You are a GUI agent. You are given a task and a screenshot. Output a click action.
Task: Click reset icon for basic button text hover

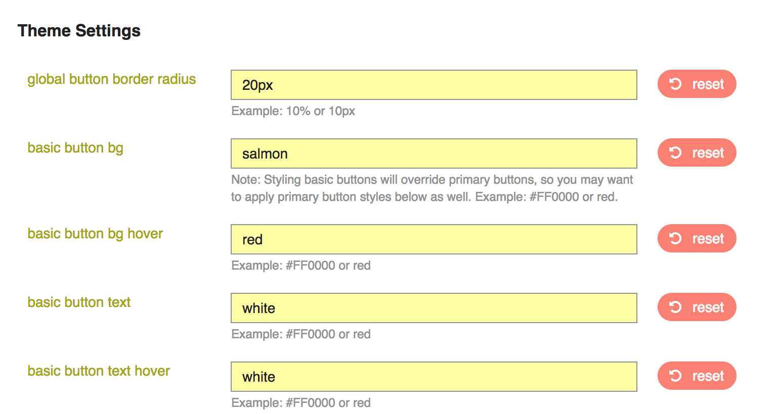[x=676, y=376]
